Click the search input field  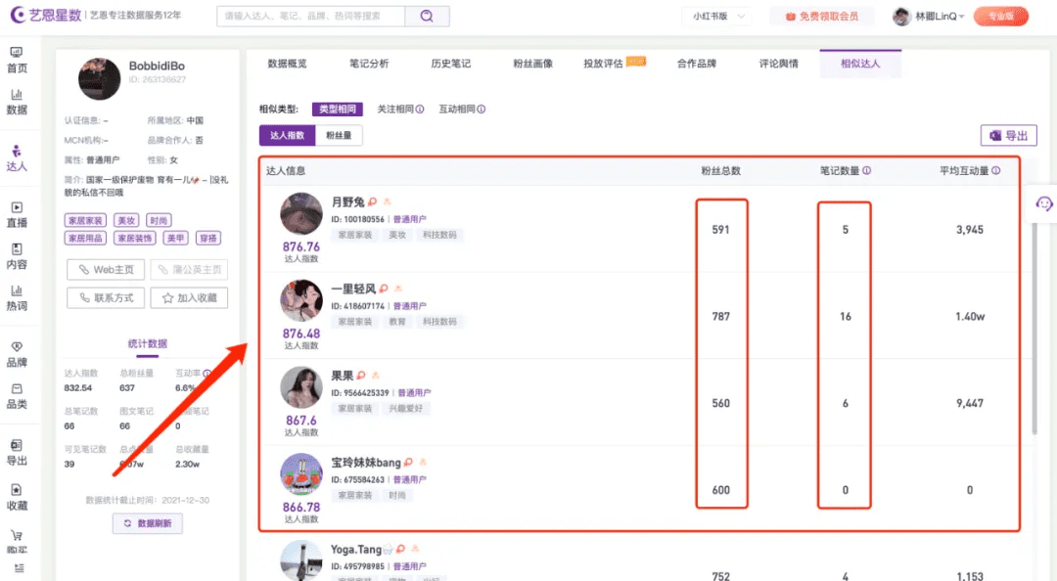coord(311,16)
